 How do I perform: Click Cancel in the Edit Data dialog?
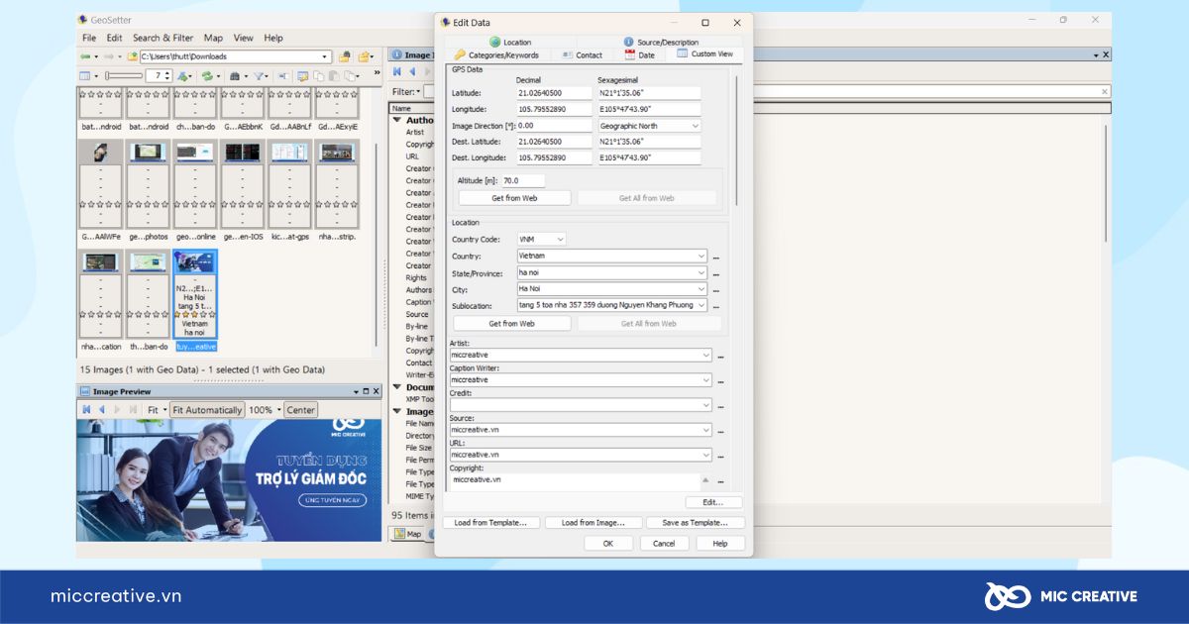click(x=664, y=544)
